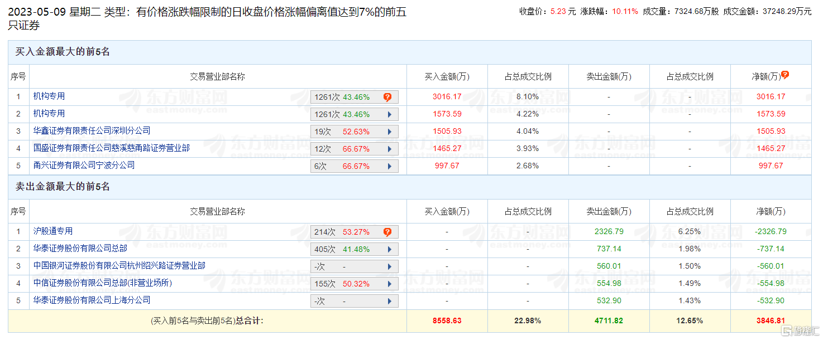Expand the arrow for 华泰证券上海分公司 row

click(389, 302)
